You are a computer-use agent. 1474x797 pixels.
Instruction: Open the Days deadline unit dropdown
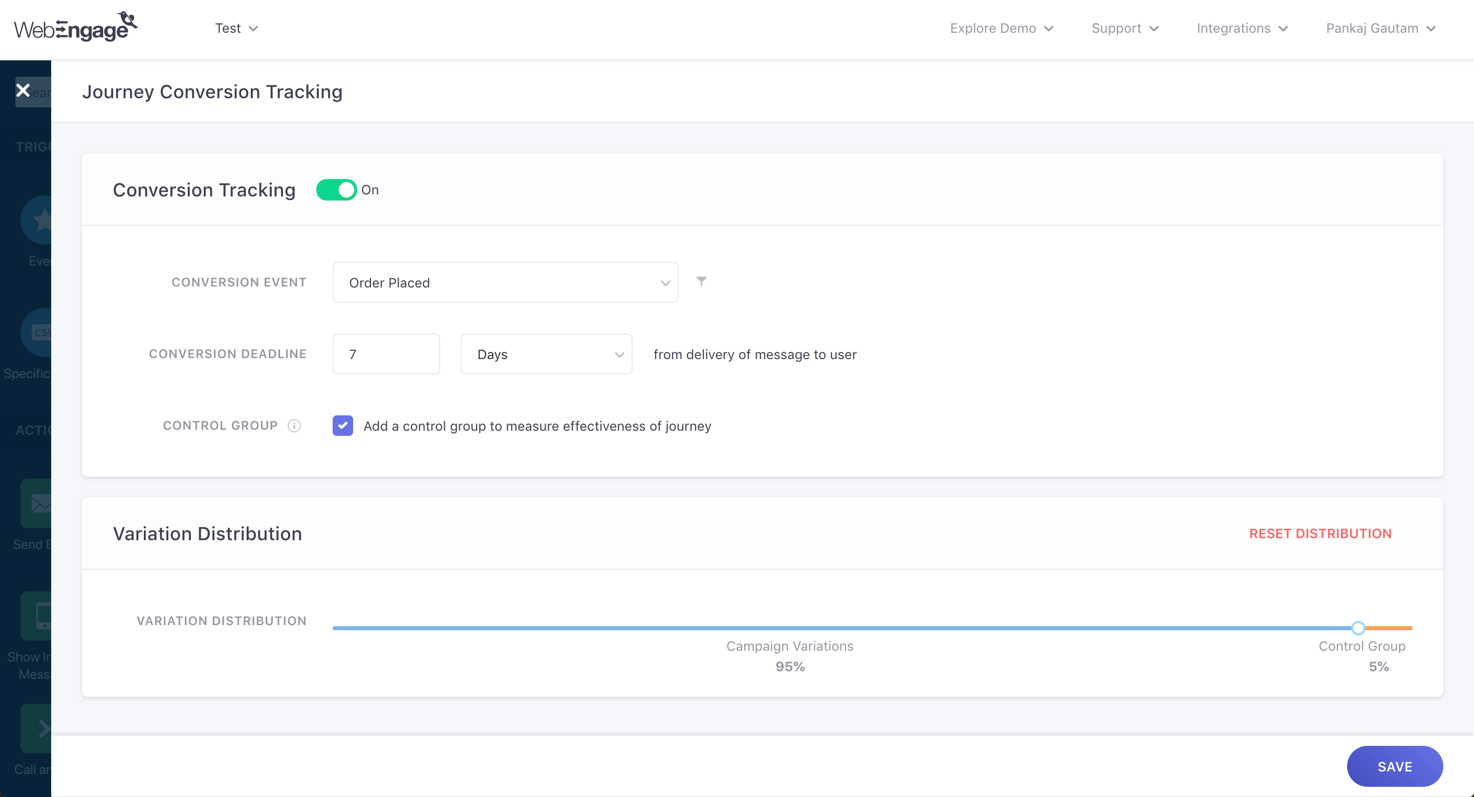546,355
